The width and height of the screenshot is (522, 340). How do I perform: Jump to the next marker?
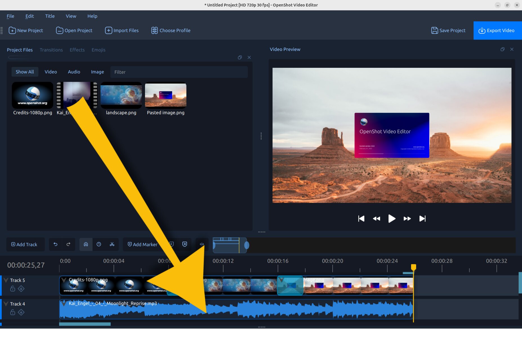(185, 244)
